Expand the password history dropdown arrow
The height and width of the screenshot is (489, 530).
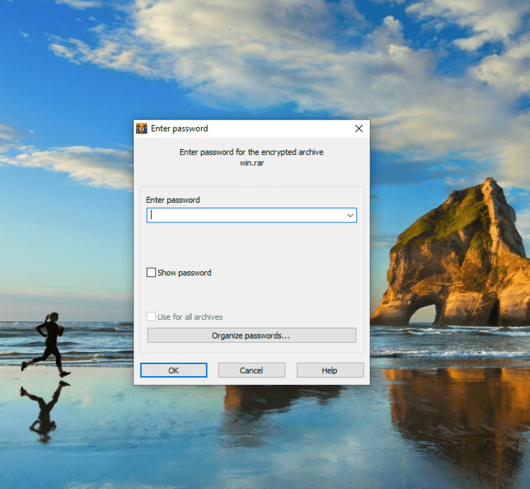point(350,216)
